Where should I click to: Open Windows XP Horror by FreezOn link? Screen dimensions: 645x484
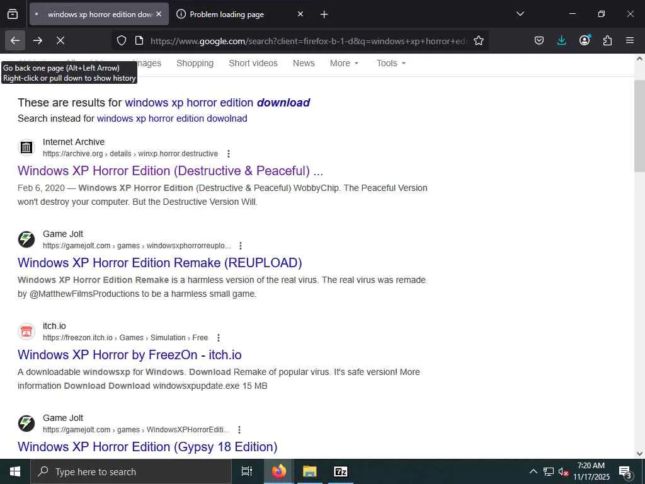(130, 355)
